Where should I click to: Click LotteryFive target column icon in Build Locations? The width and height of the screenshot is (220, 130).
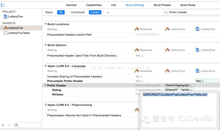(x=167, y=29)
